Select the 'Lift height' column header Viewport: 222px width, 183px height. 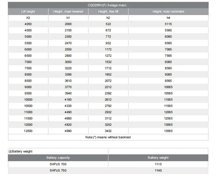click(x=28, y=12)
